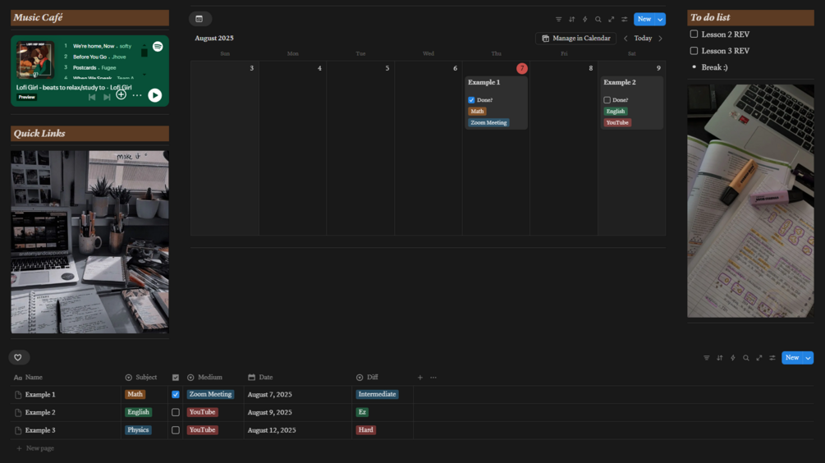Open filter icon in table toolbar
Screen dimensions: 825x463
coord(706,358)
